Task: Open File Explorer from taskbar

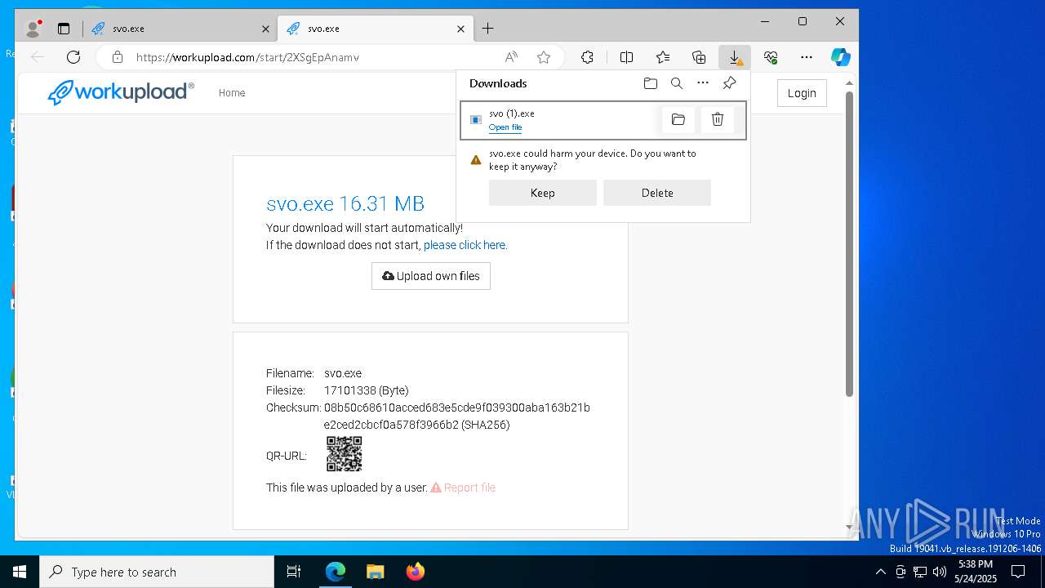Action: (375, 572)
